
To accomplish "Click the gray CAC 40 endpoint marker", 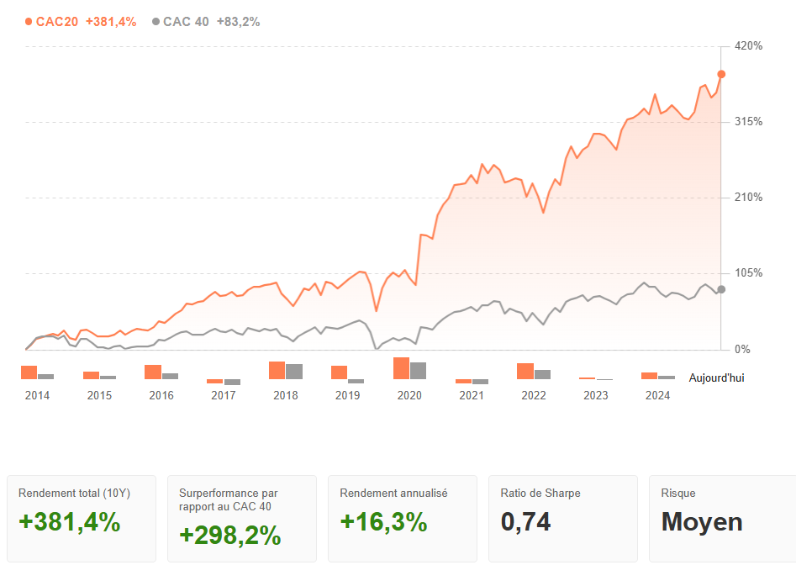I will (x=721, y=290).
